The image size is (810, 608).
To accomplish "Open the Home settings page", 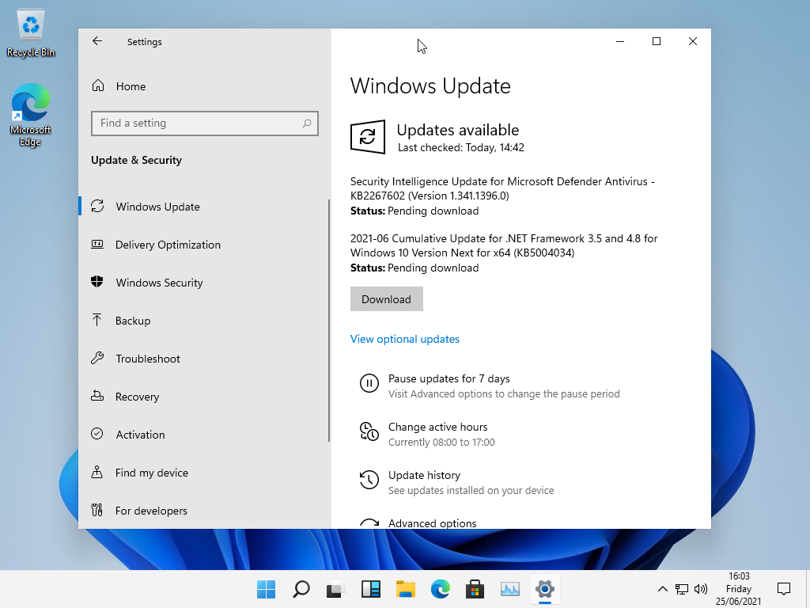I will (x=131, y=86).
